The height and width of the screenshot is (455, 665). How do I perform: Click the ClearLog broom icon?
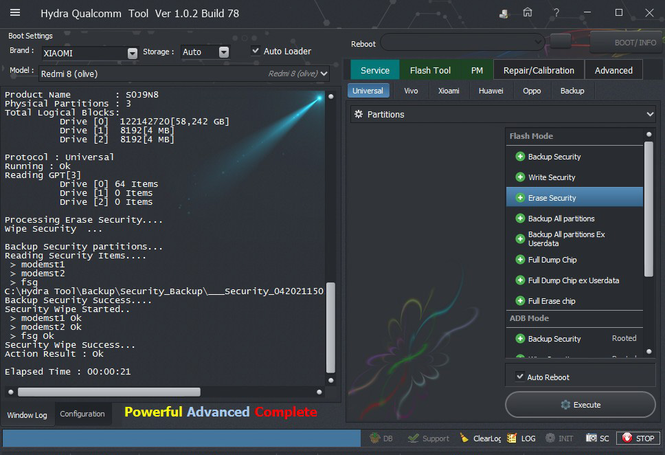point(464,438)
